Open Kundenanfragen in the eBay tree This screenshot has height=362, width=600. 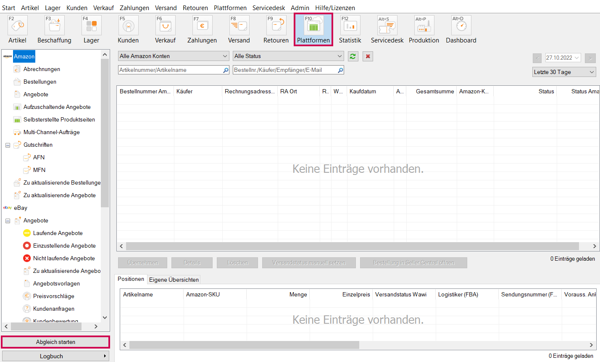54,309
